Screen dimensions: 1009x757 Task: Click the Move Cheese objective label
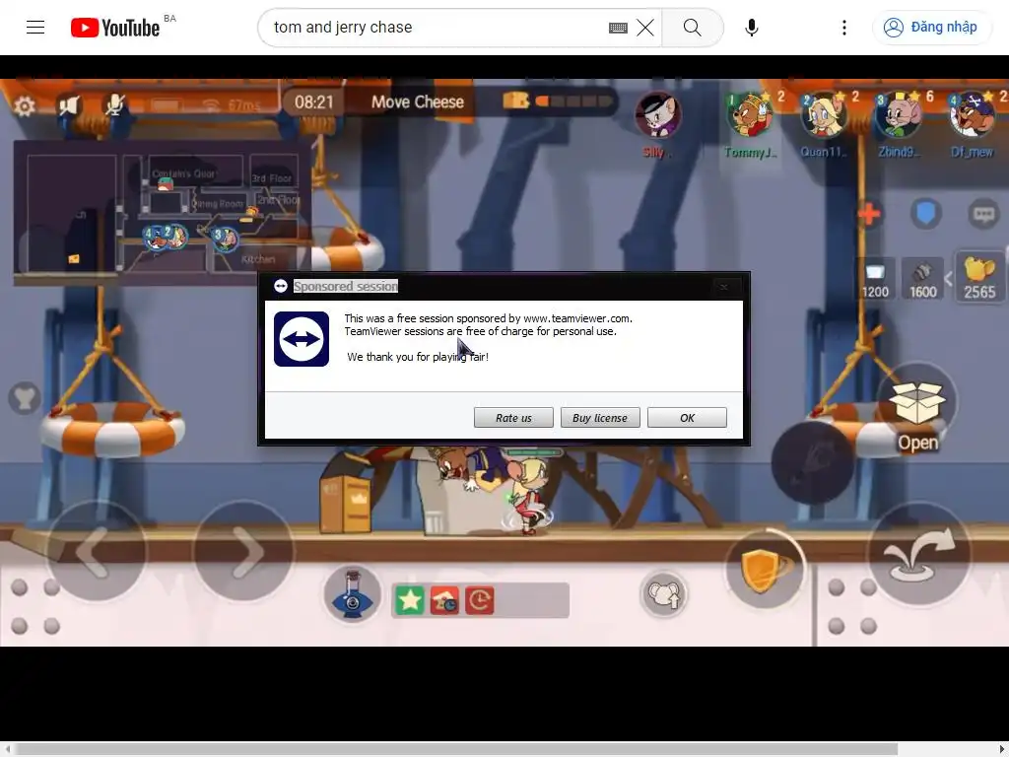click(417, 102)
